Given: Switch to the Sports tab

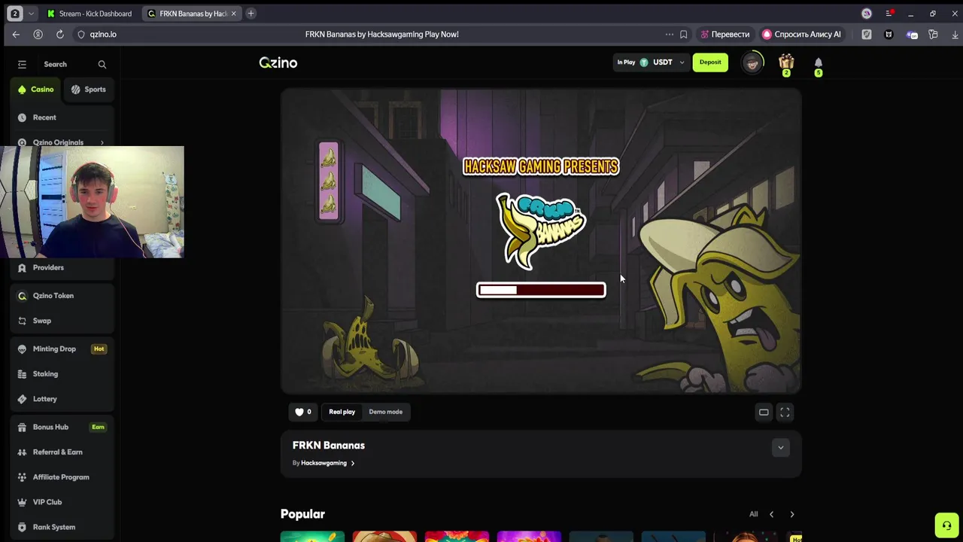Looking at the screenshot, I should click(89, 90).
